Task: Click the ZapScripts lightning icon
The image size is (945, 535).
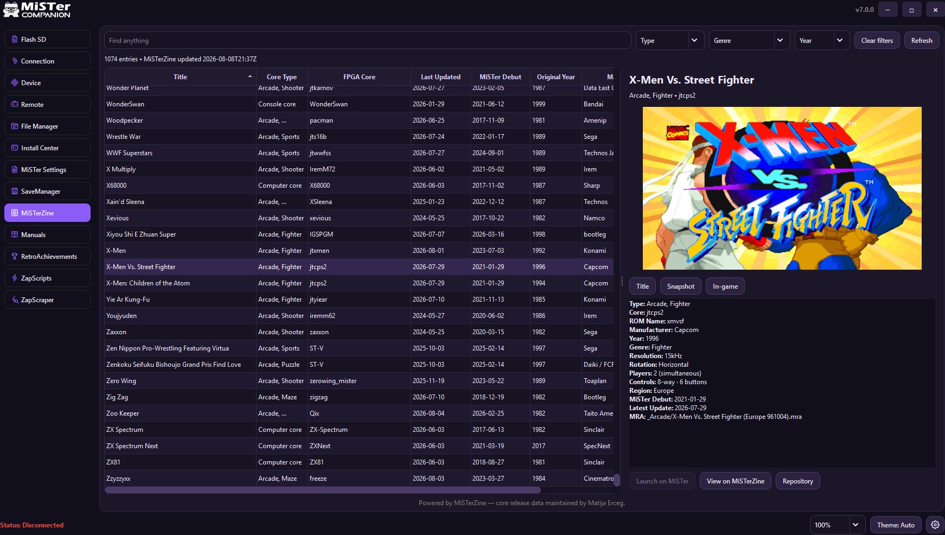Action: click(15, 278)
